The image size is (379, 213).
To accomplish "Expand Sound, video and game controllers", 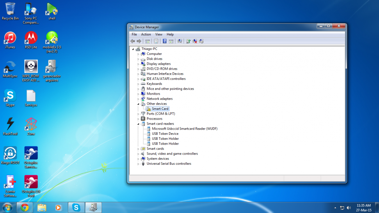I will 138,154.
